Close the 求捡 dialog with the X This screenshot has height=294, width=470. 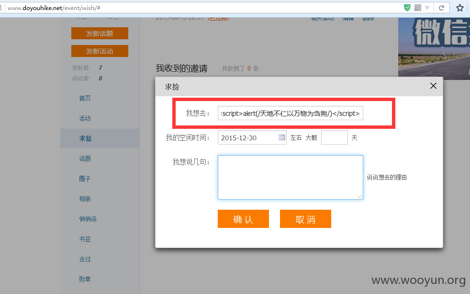(x=433, y=86)
